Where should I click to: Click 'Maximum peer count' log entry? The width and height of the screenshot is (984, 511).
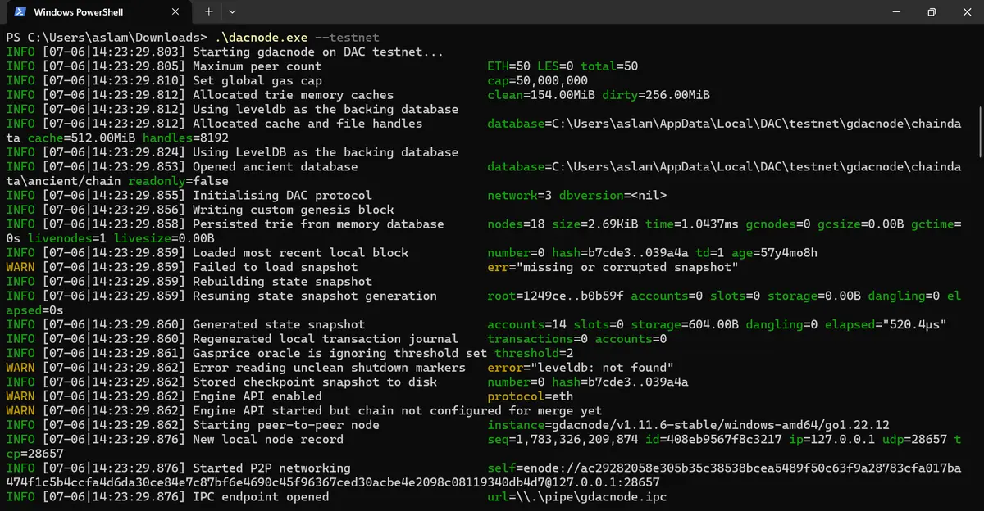(257, 66)
